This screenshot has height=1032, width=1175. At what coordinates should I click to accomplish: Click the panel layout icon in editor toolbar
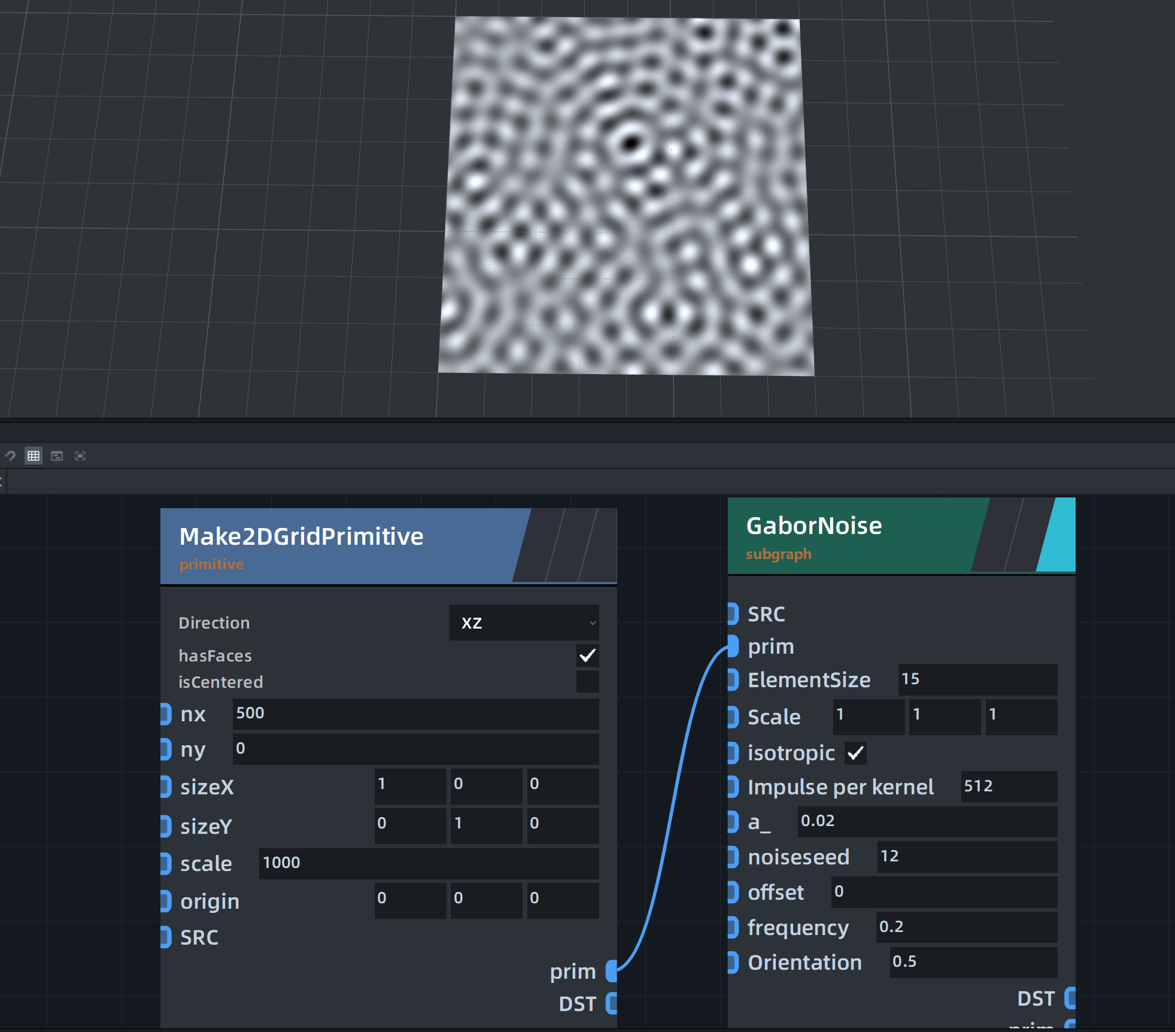tap(57, 456)
